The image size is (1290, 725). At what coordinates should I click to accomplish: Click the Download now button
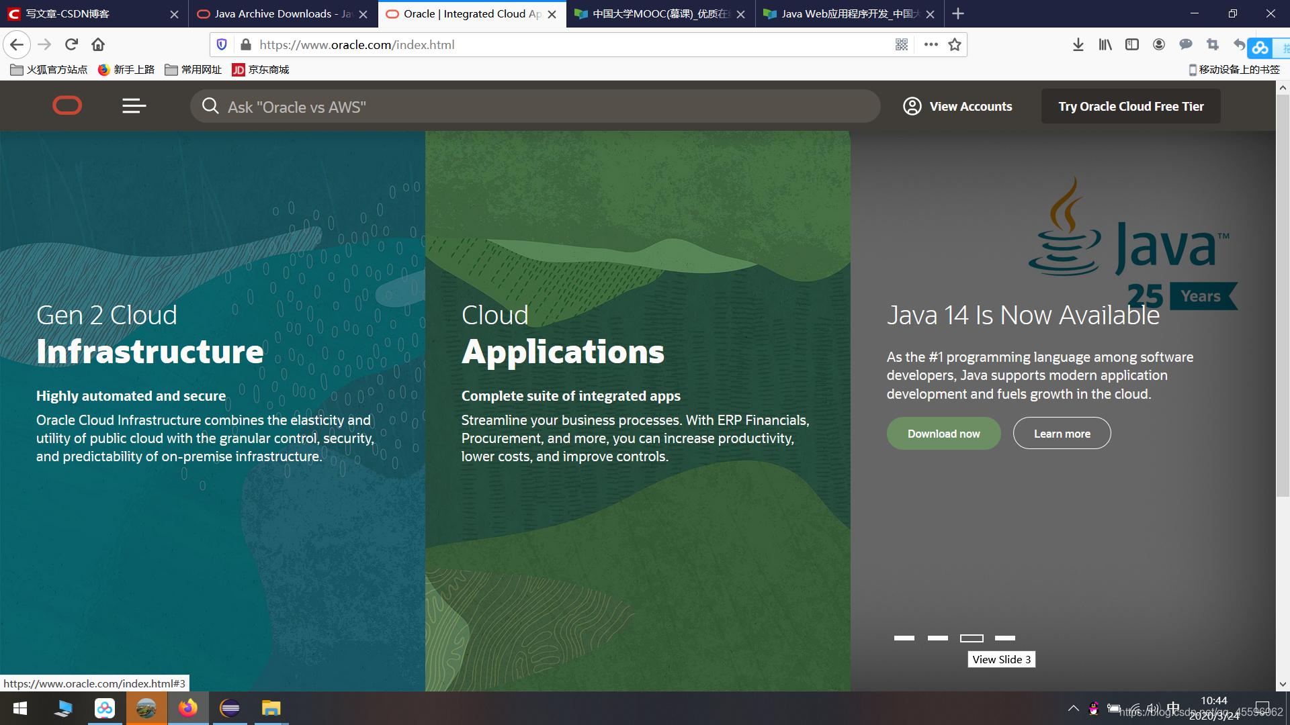(943, 434)
